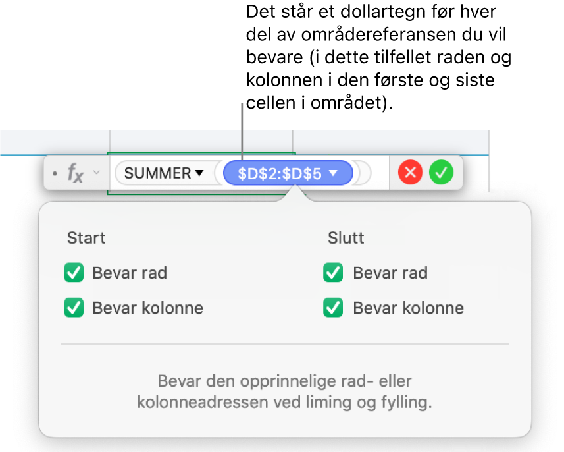Expand the $D$2:$D$5 reference triangle
The height and width of the screenshot is (452, 564).
(x=334, y=173)
